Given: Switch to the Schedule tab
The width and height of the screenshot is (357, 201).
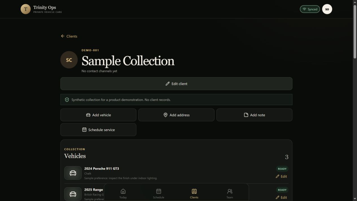Looking at the screenshot, I should pos(159,194).
